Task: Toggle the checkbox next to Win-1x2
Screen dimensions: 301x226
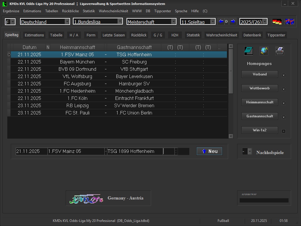Action: pyautogui.click(x=283, y=131)
